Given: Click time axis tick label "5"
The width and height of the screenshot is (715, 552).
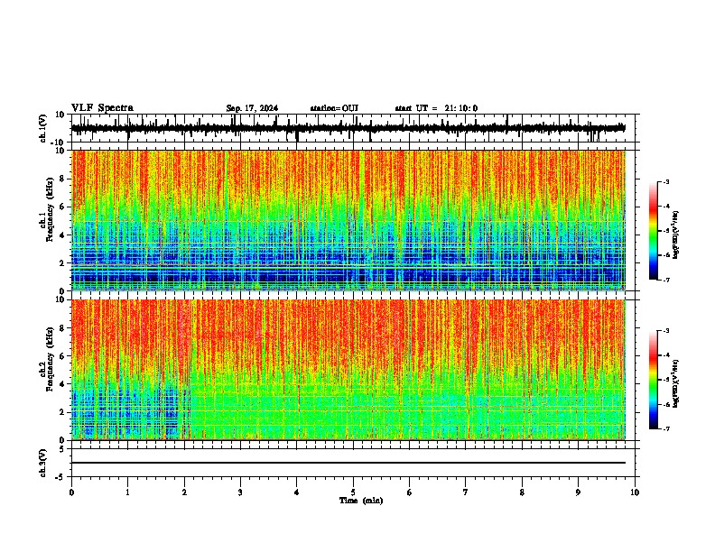Looking at the screenshot, I should coord(353,492).
